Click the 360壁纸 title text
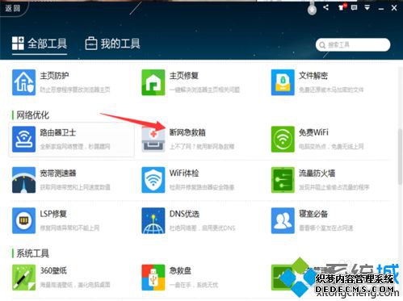403x301 pixels. (53, 271)
